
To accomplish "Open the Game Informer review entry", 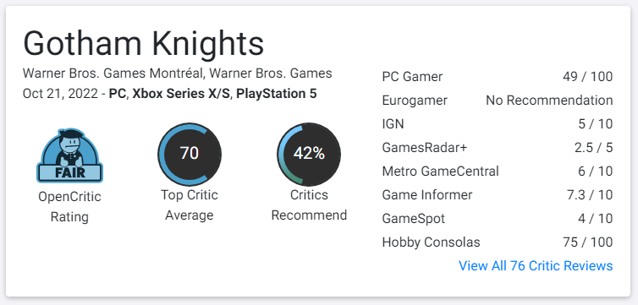I will click(x=498, y=195).
